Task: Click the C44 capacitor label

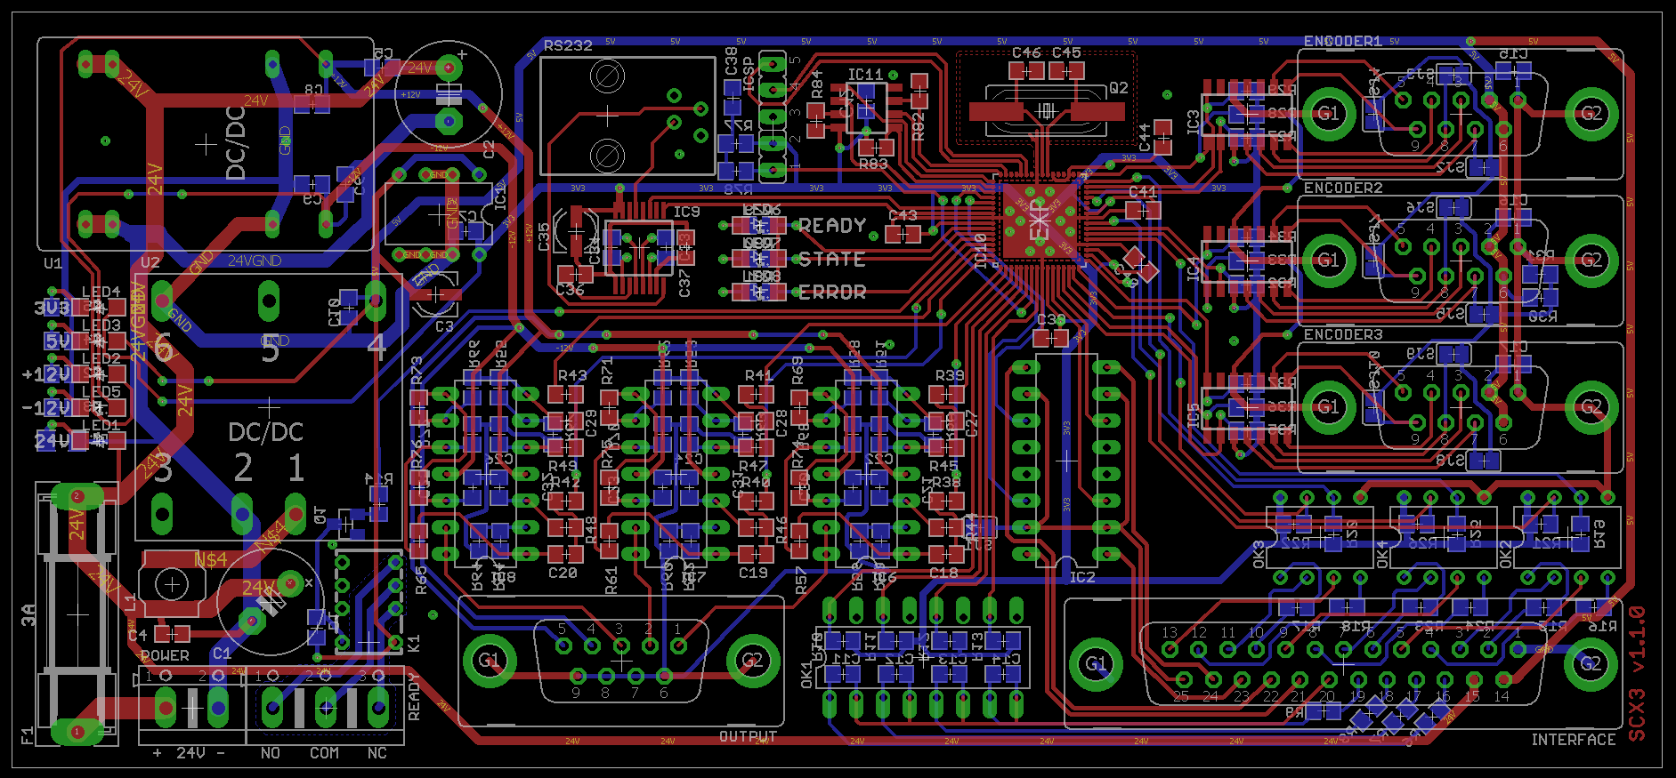Action: [1145, 138]
